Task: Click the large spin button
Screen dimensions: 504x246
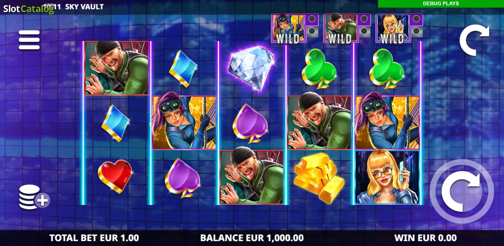Action: pos(462,191)
